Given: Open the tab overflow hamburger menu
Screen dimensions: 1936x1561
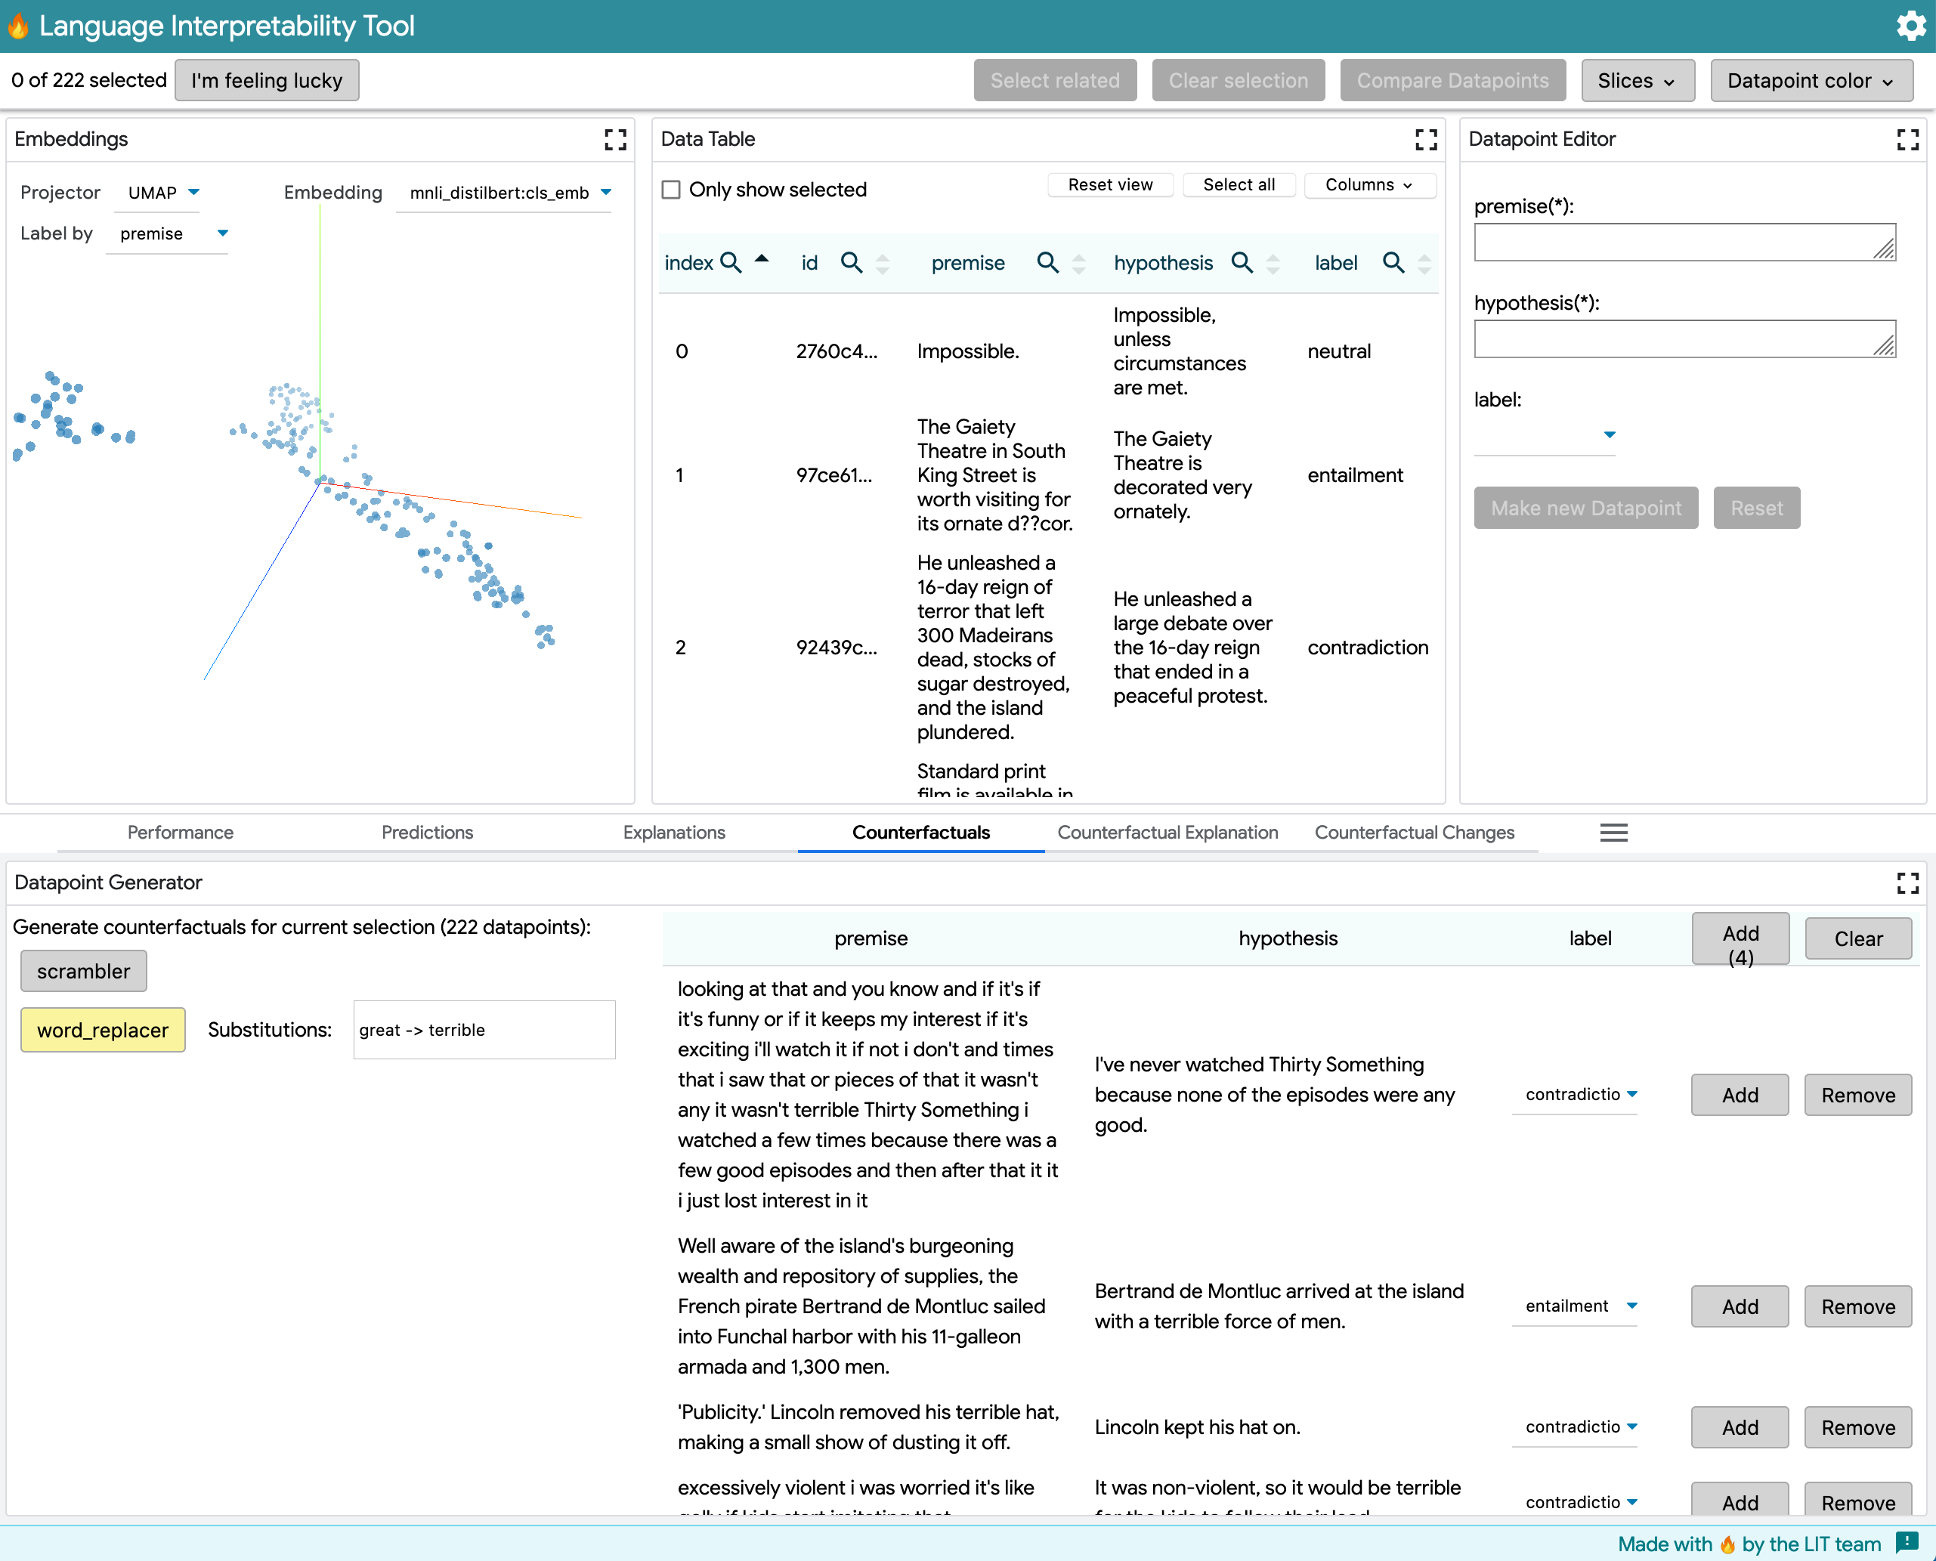Looking at the screenshot, I should point(1613,833).
